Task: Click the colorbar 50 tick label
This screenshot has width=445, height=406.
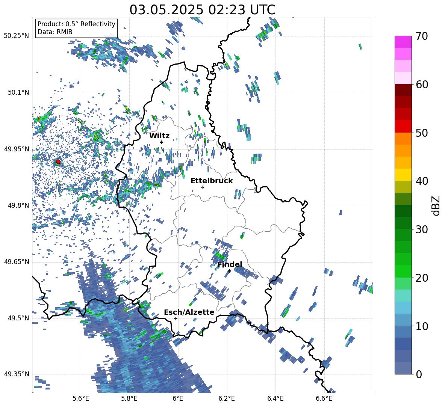Action: pos(422,133)
